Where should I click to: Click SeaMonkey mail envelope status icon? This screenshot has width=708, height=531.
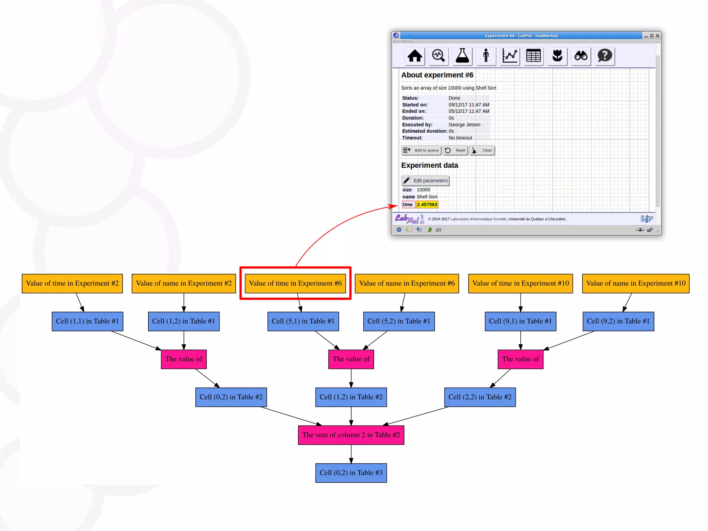(409, 230)
